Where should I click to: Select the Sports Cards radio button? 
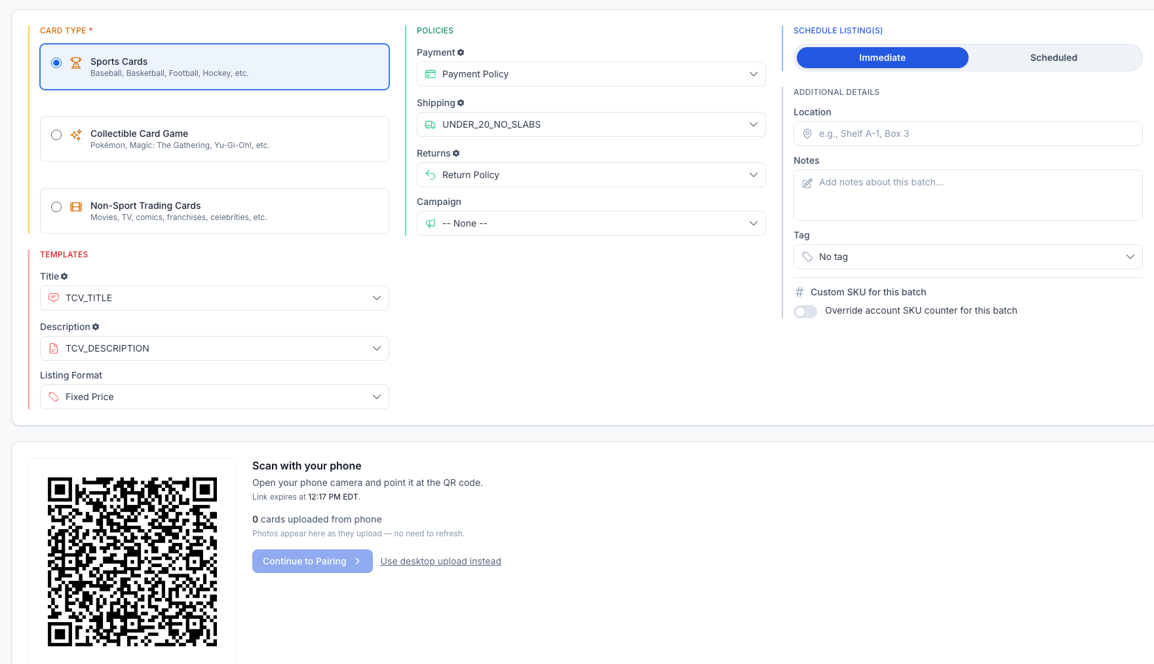click(x=56, y=63)
